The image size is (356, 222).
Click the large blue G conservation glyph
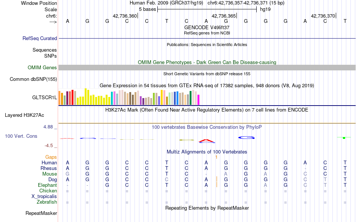(x=246, y=138)
